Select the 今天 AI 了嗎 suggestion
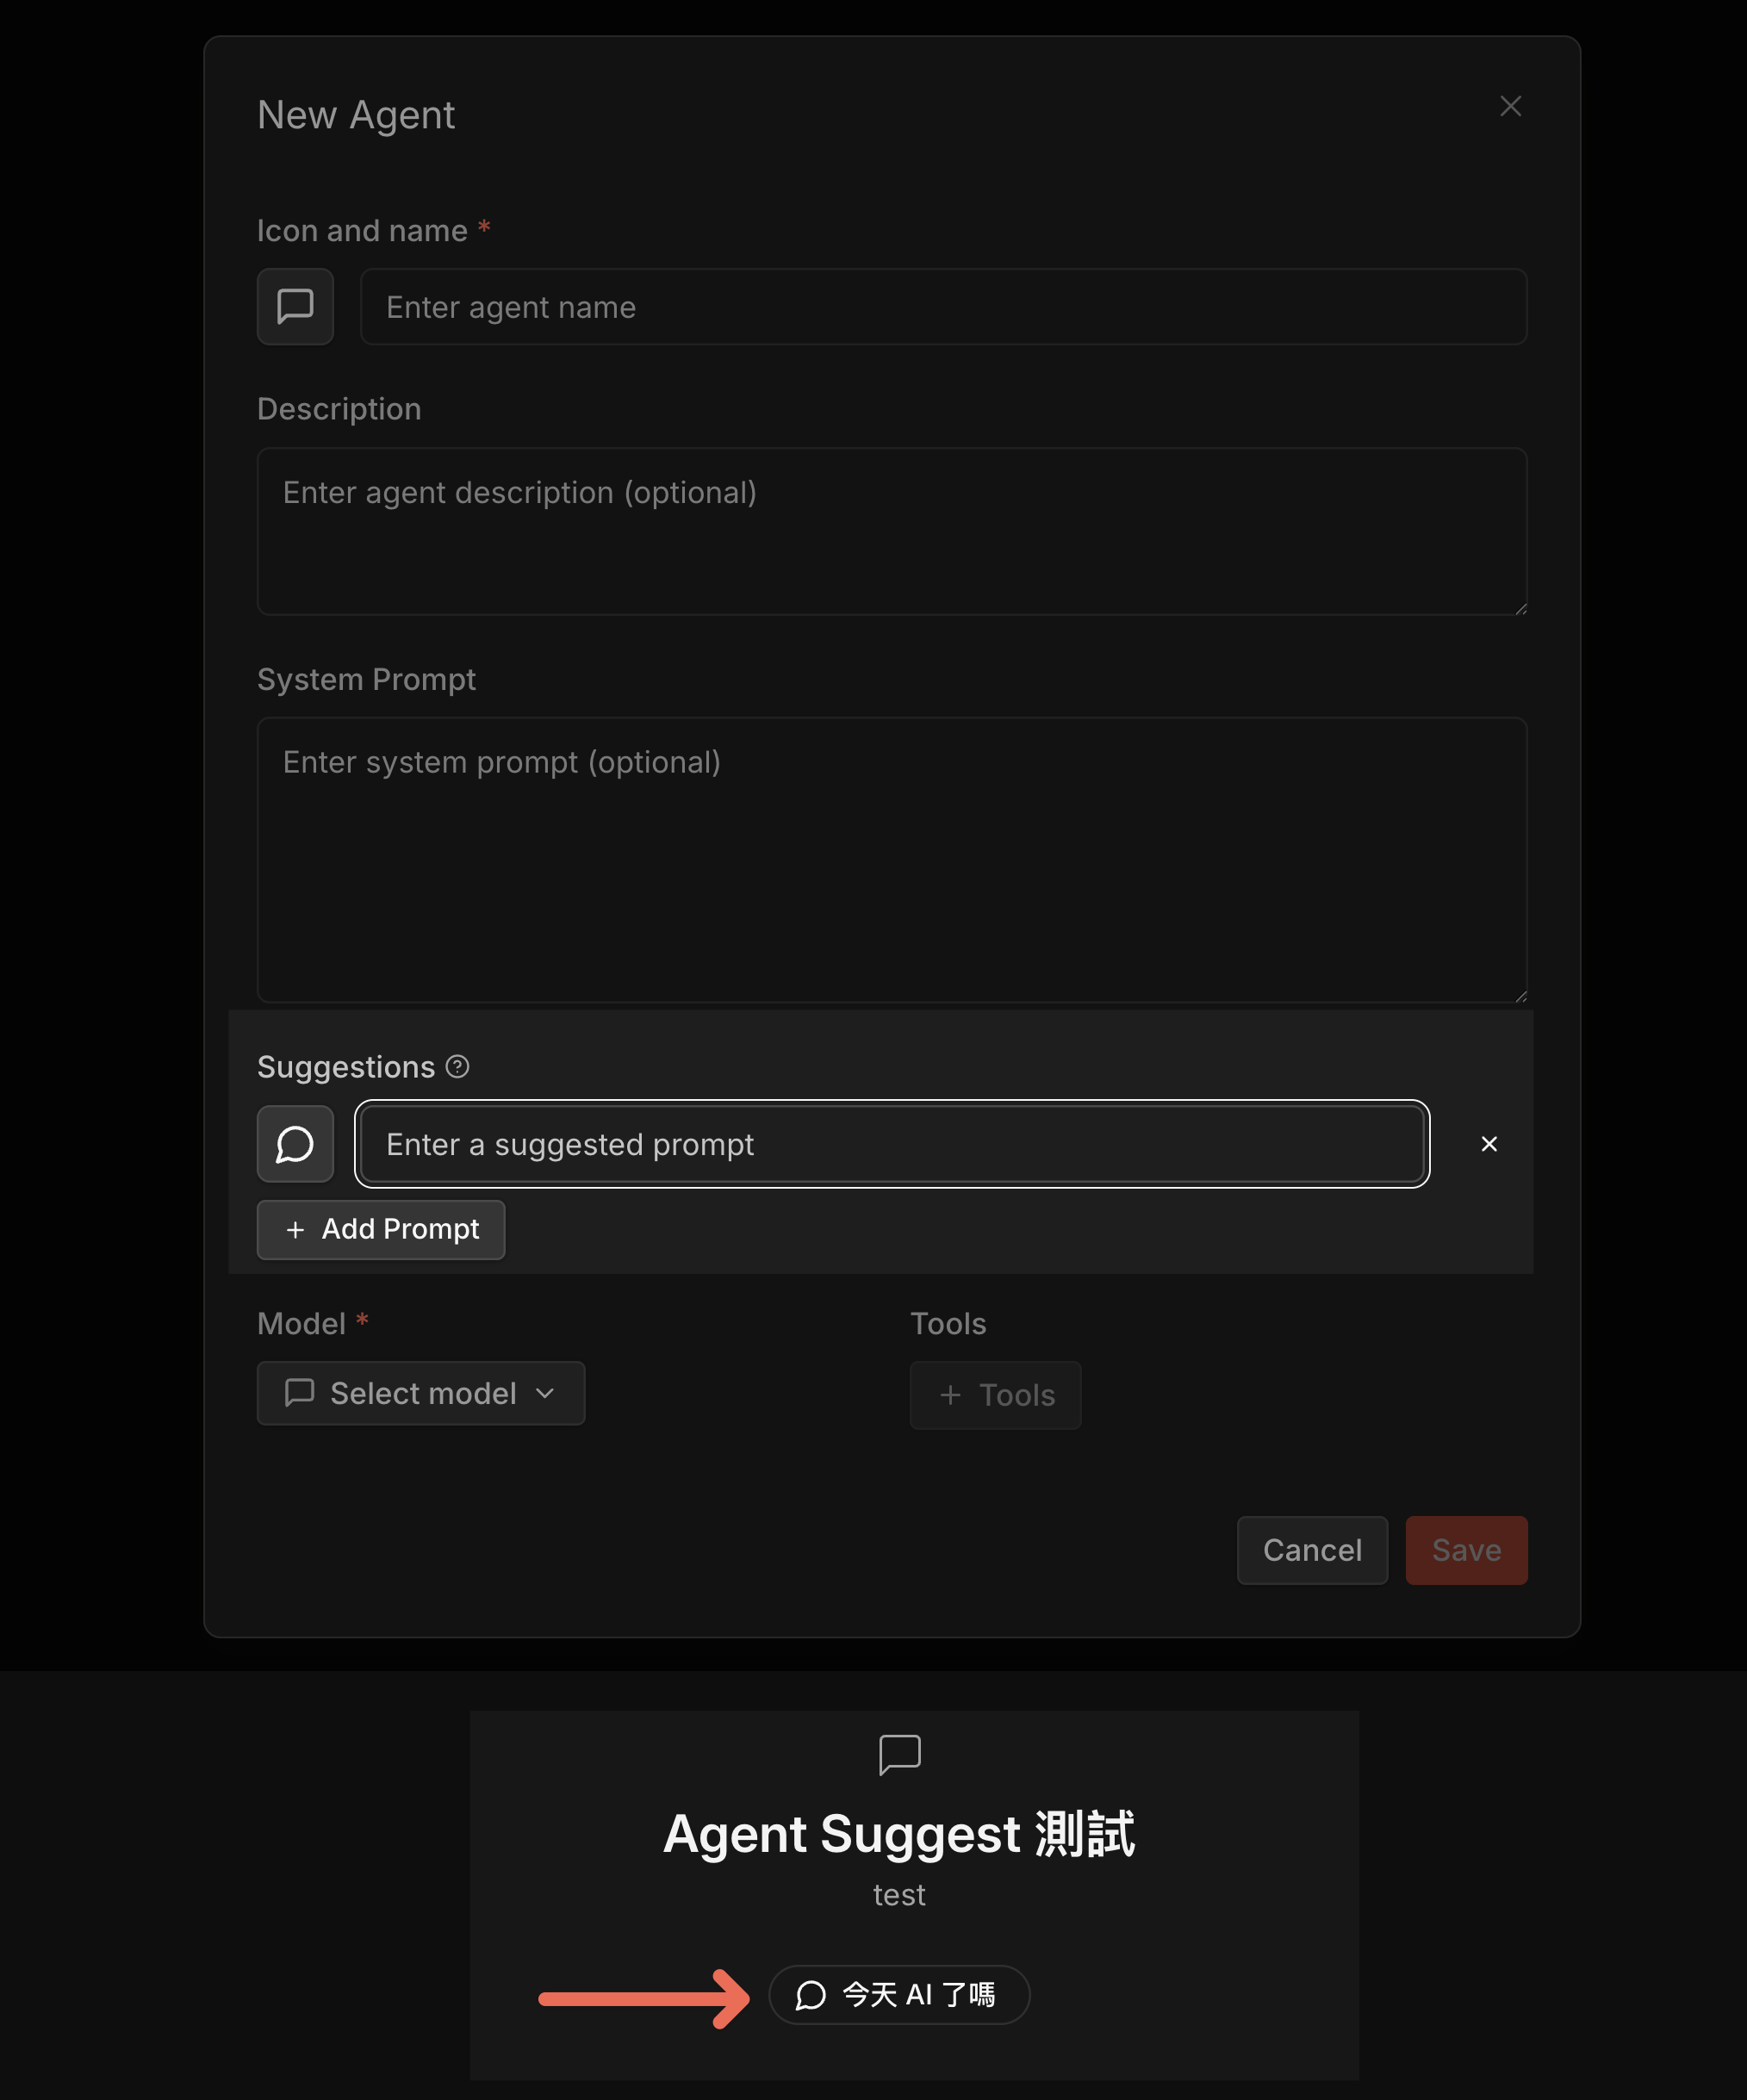Viewport: 1747px width, 2100px height. click(x=899, y=1995)
